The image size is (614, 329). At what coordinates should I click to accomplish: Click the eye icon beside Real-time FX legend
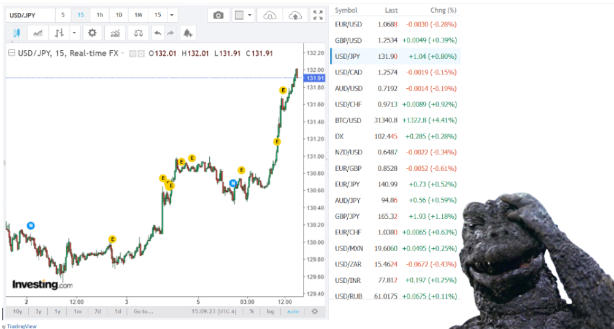coord(132,53)
